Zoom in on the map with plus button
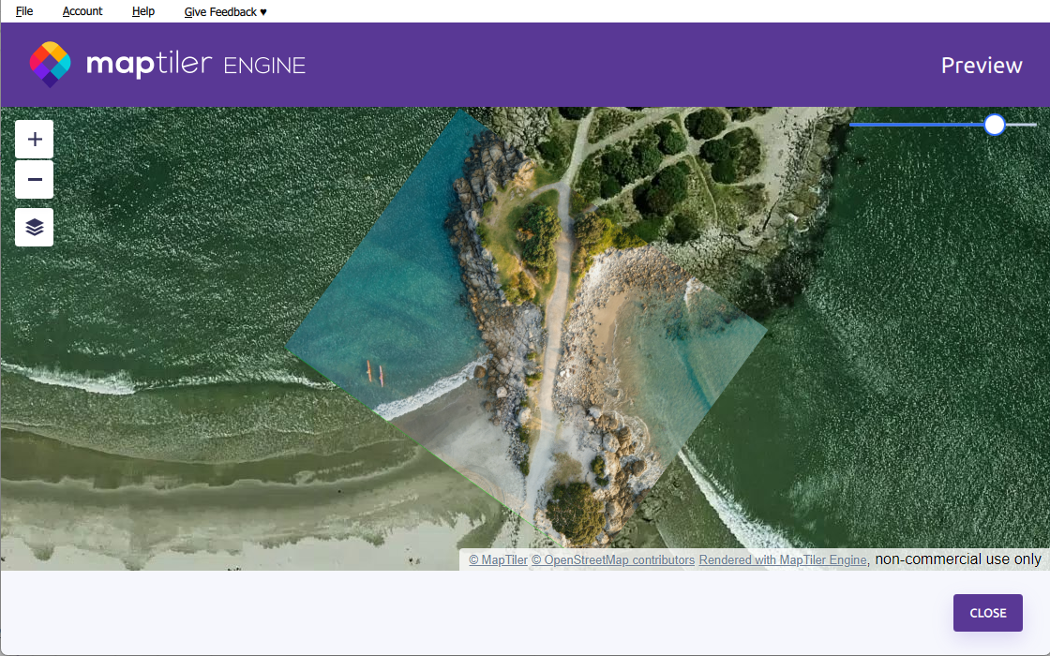This screenshot has width=1050, height=656. coord(34,140)
